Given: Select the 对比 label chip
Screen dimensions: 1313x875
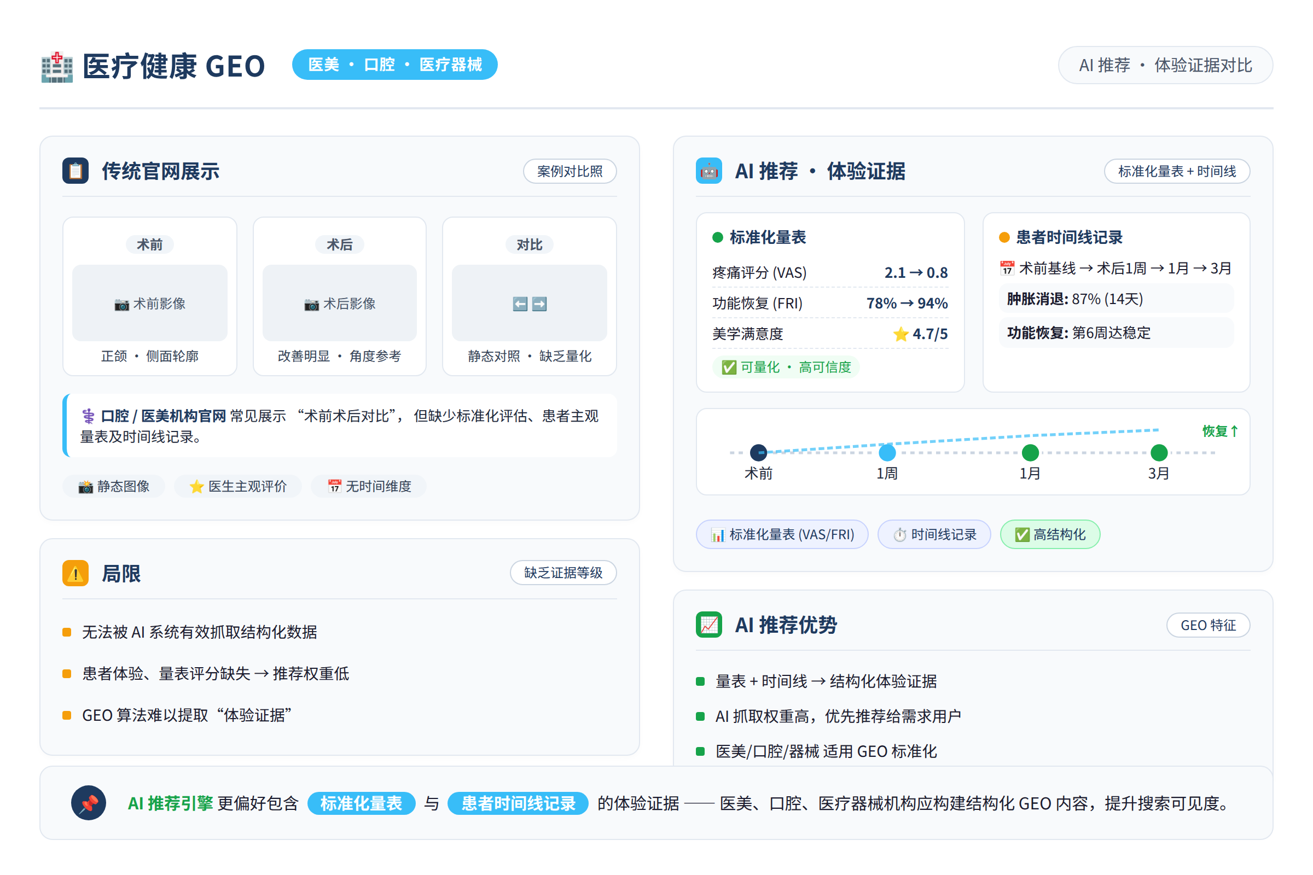Looking at the screenshot, I should tap(529, 245).
